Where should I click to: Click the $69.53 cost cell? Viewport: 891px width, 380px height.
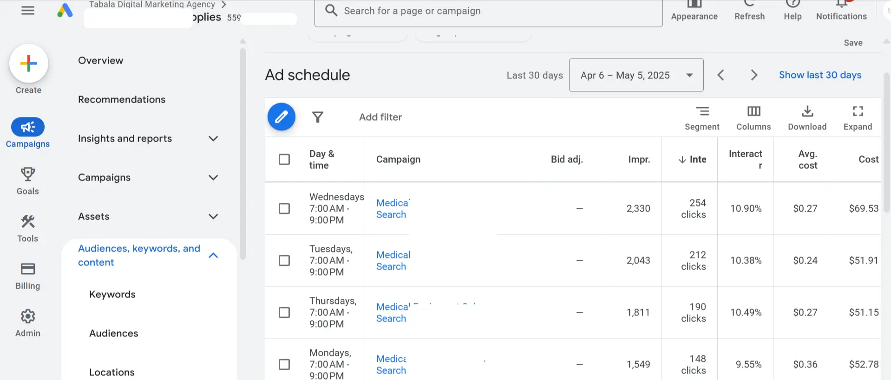(864, 209)
